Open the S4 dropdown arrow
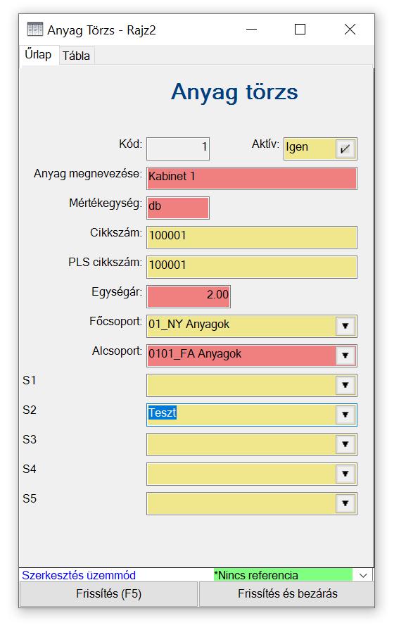The height and width of the screenshot is (630, 406). click(345, 474)
